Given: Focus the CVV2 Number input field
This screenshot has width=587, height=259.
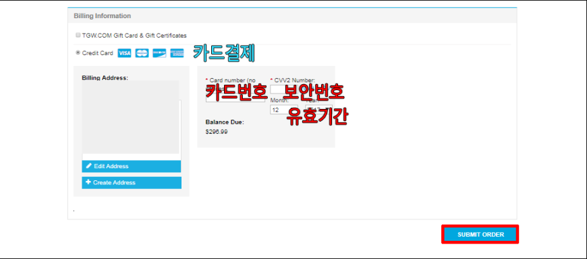Looking at the screenshot, I should tap(283, 89).
